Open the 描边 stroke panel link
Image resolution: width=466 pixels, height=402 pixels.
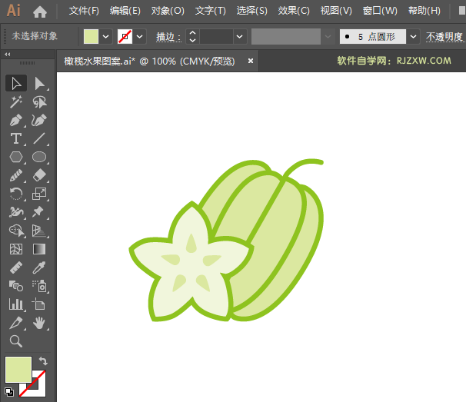point(168,37)
